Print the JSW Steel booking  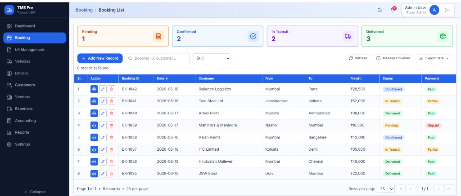point(94,174)
